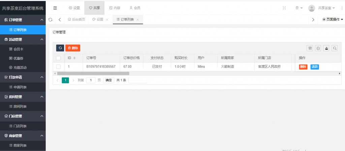The image size is (345, 151).
Task: Collapse the 门店管理 sidebar group
Action: click(23, 116)
